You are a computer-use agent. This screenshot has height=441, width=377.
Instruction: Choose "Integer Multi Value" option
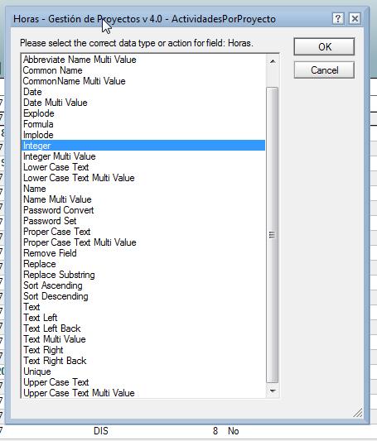click(x=60, y=156)
